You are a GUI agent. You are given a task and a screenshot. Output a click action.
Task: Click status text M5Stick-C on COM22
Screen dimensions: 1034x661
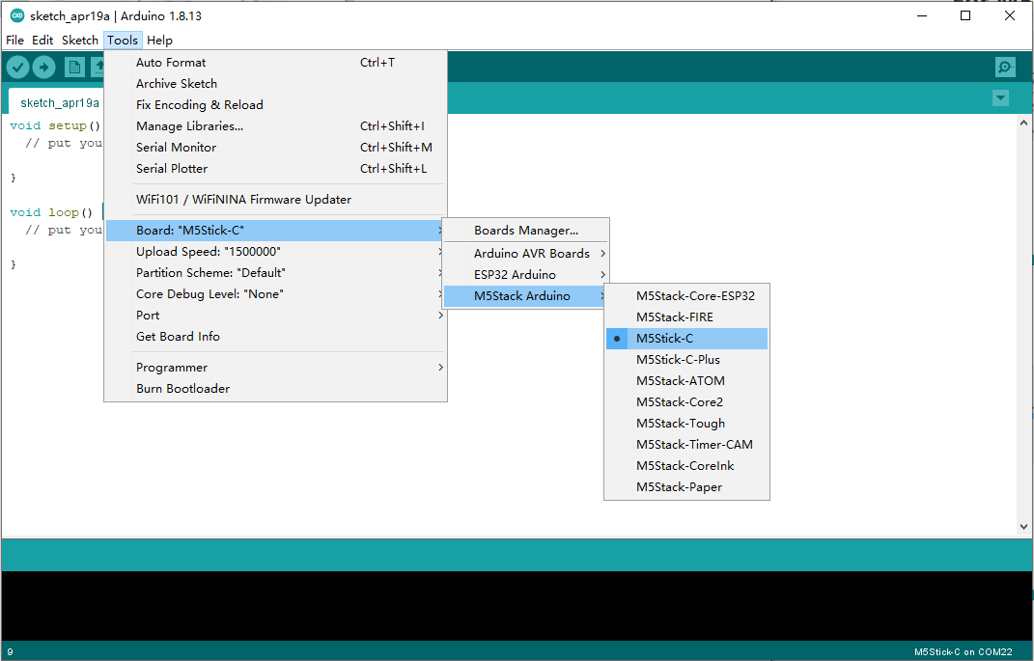[963, 651]
